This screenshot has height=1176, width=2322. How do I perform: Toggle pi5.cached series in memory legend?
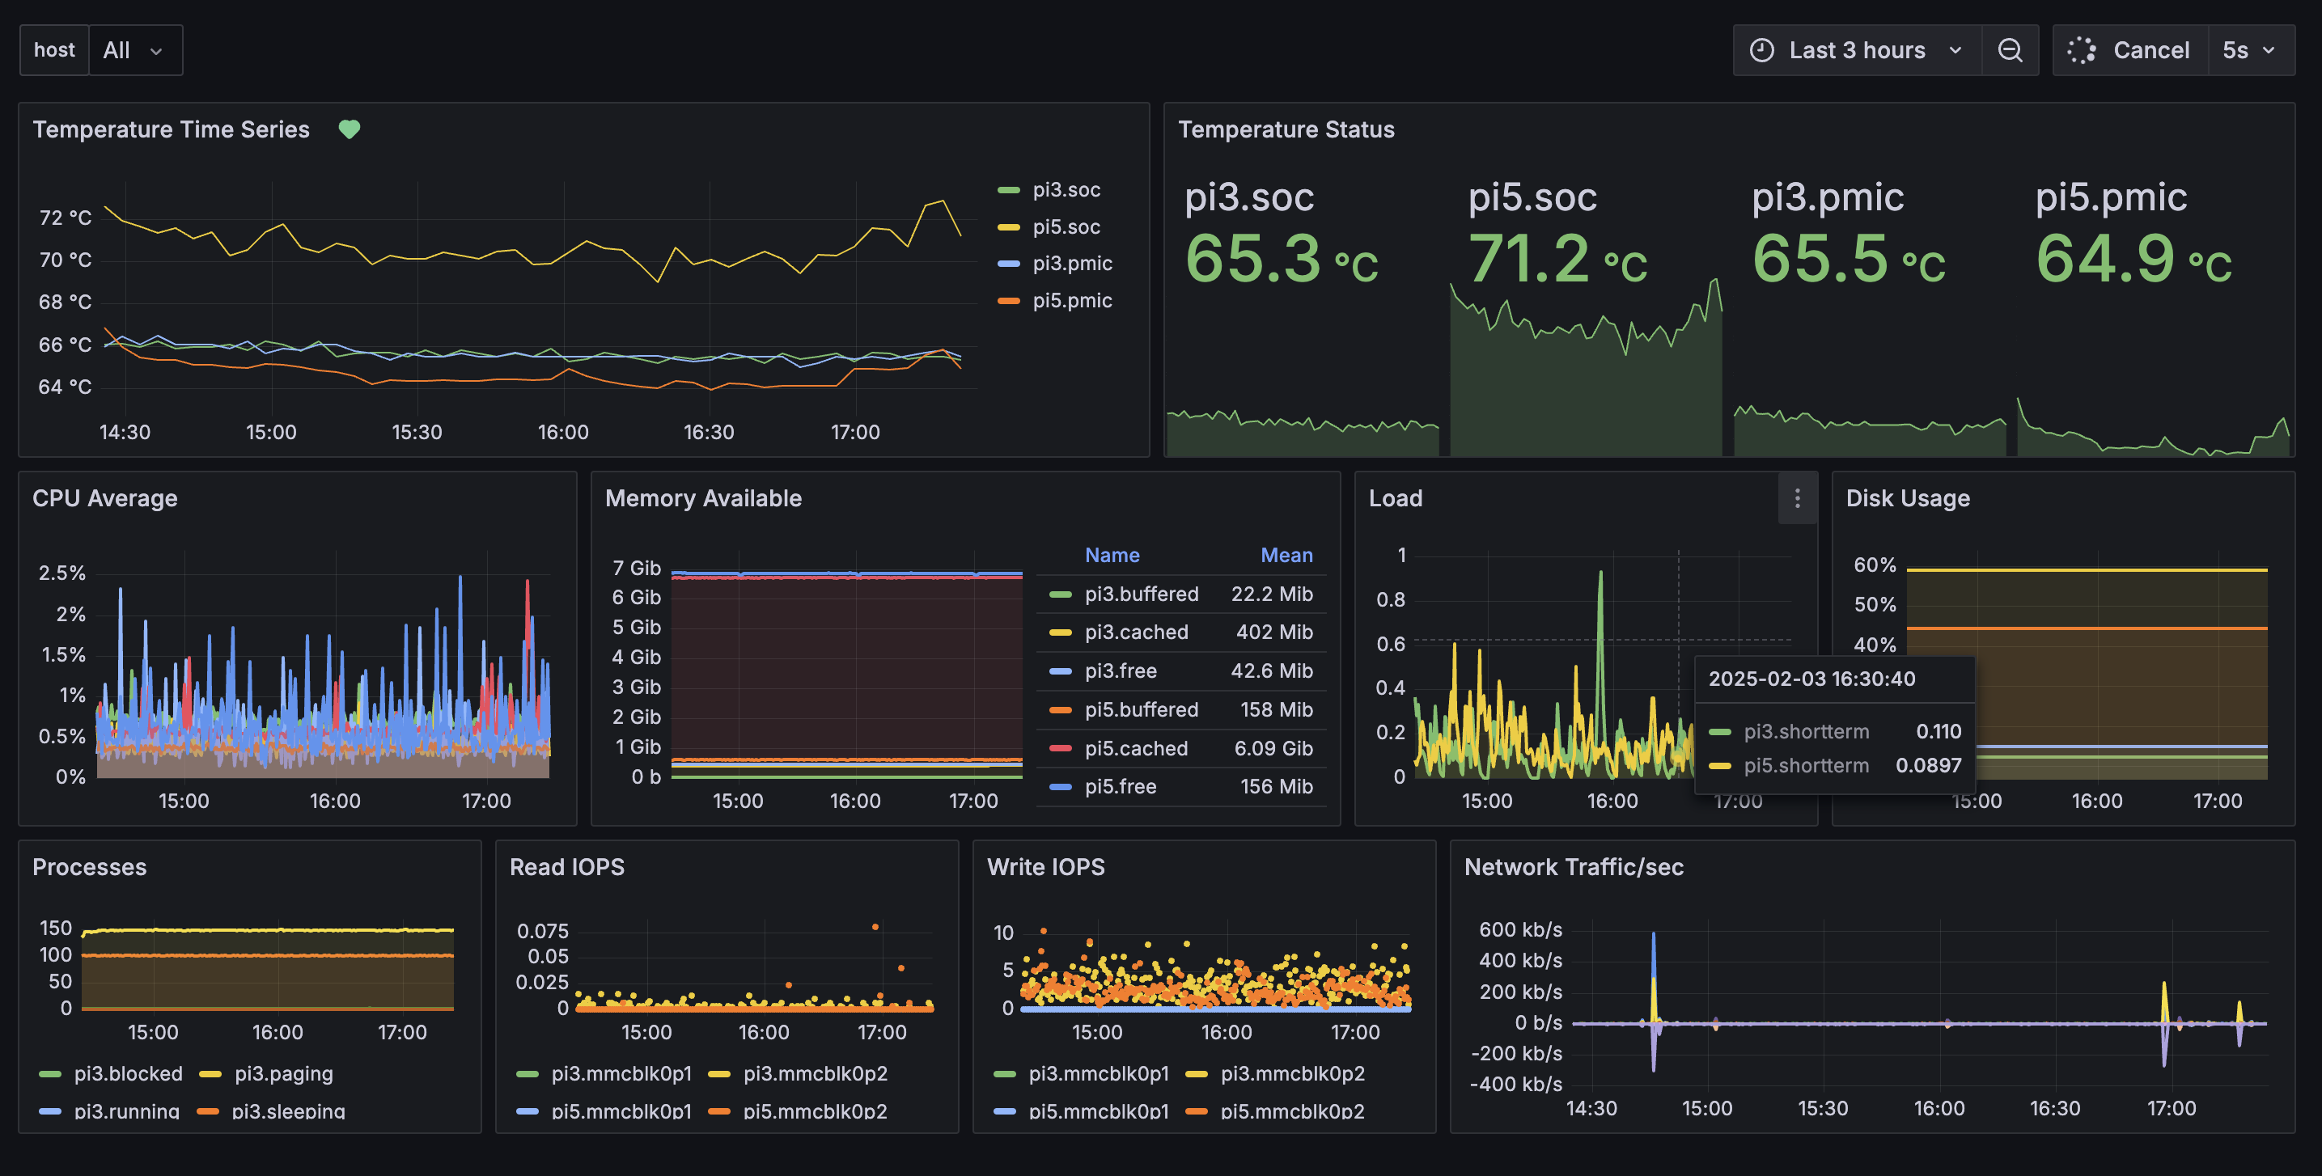pos(1136,749)
